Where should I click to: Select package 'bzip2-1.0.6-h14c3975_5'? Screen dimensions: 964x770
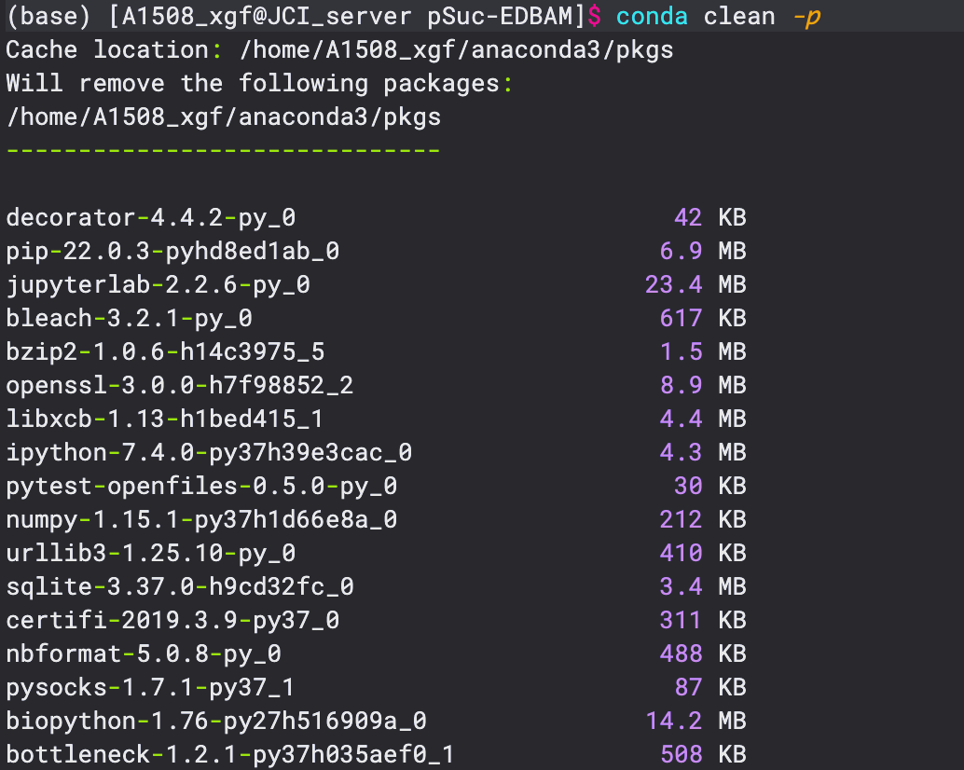(165, 352)
